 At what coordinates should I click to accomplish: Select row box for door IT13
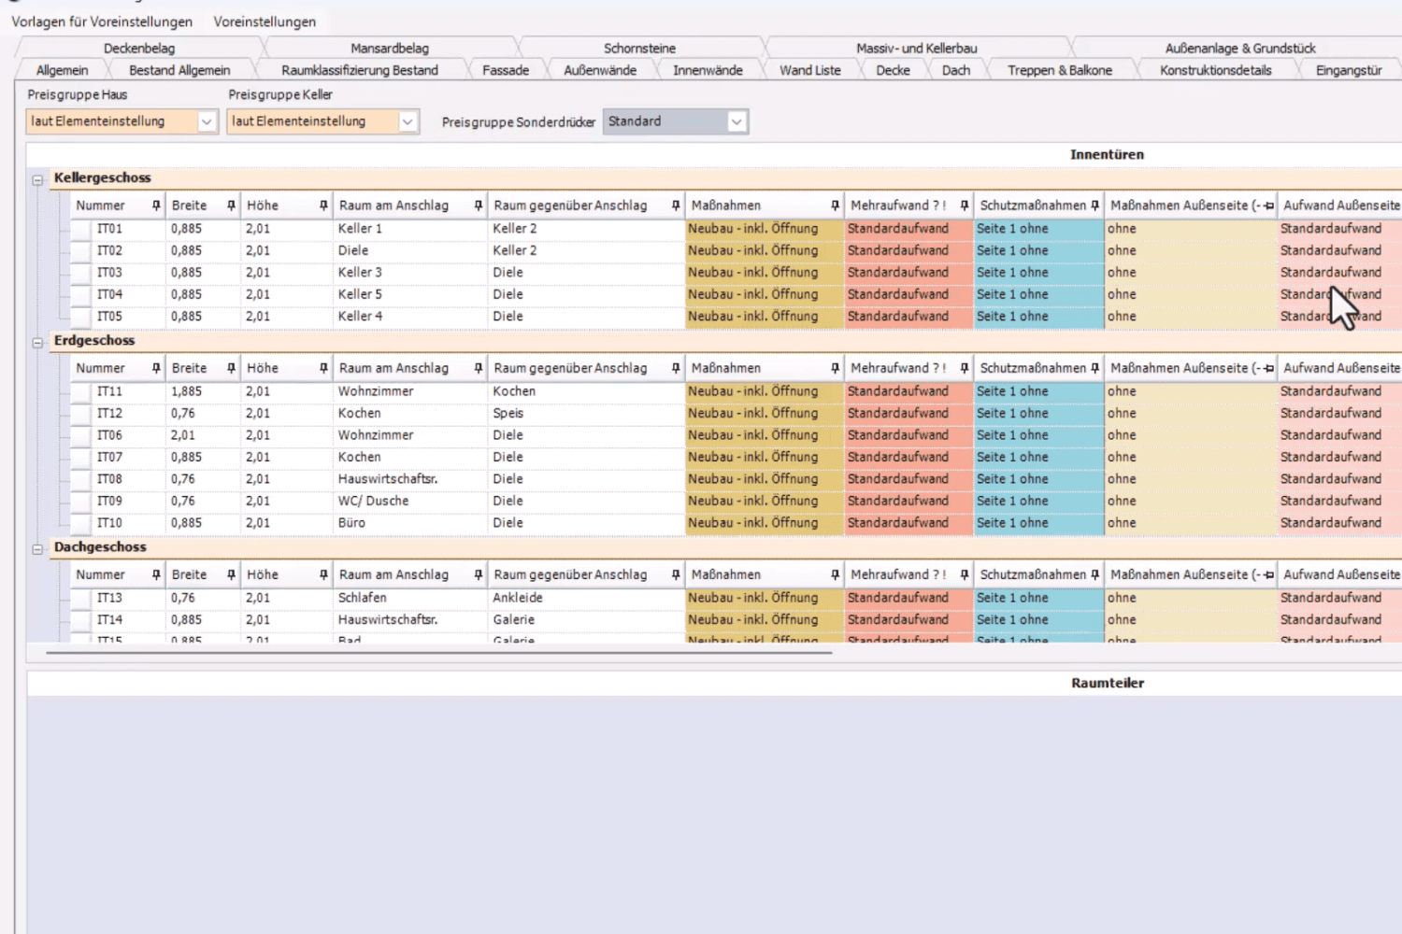click(82, 598)
